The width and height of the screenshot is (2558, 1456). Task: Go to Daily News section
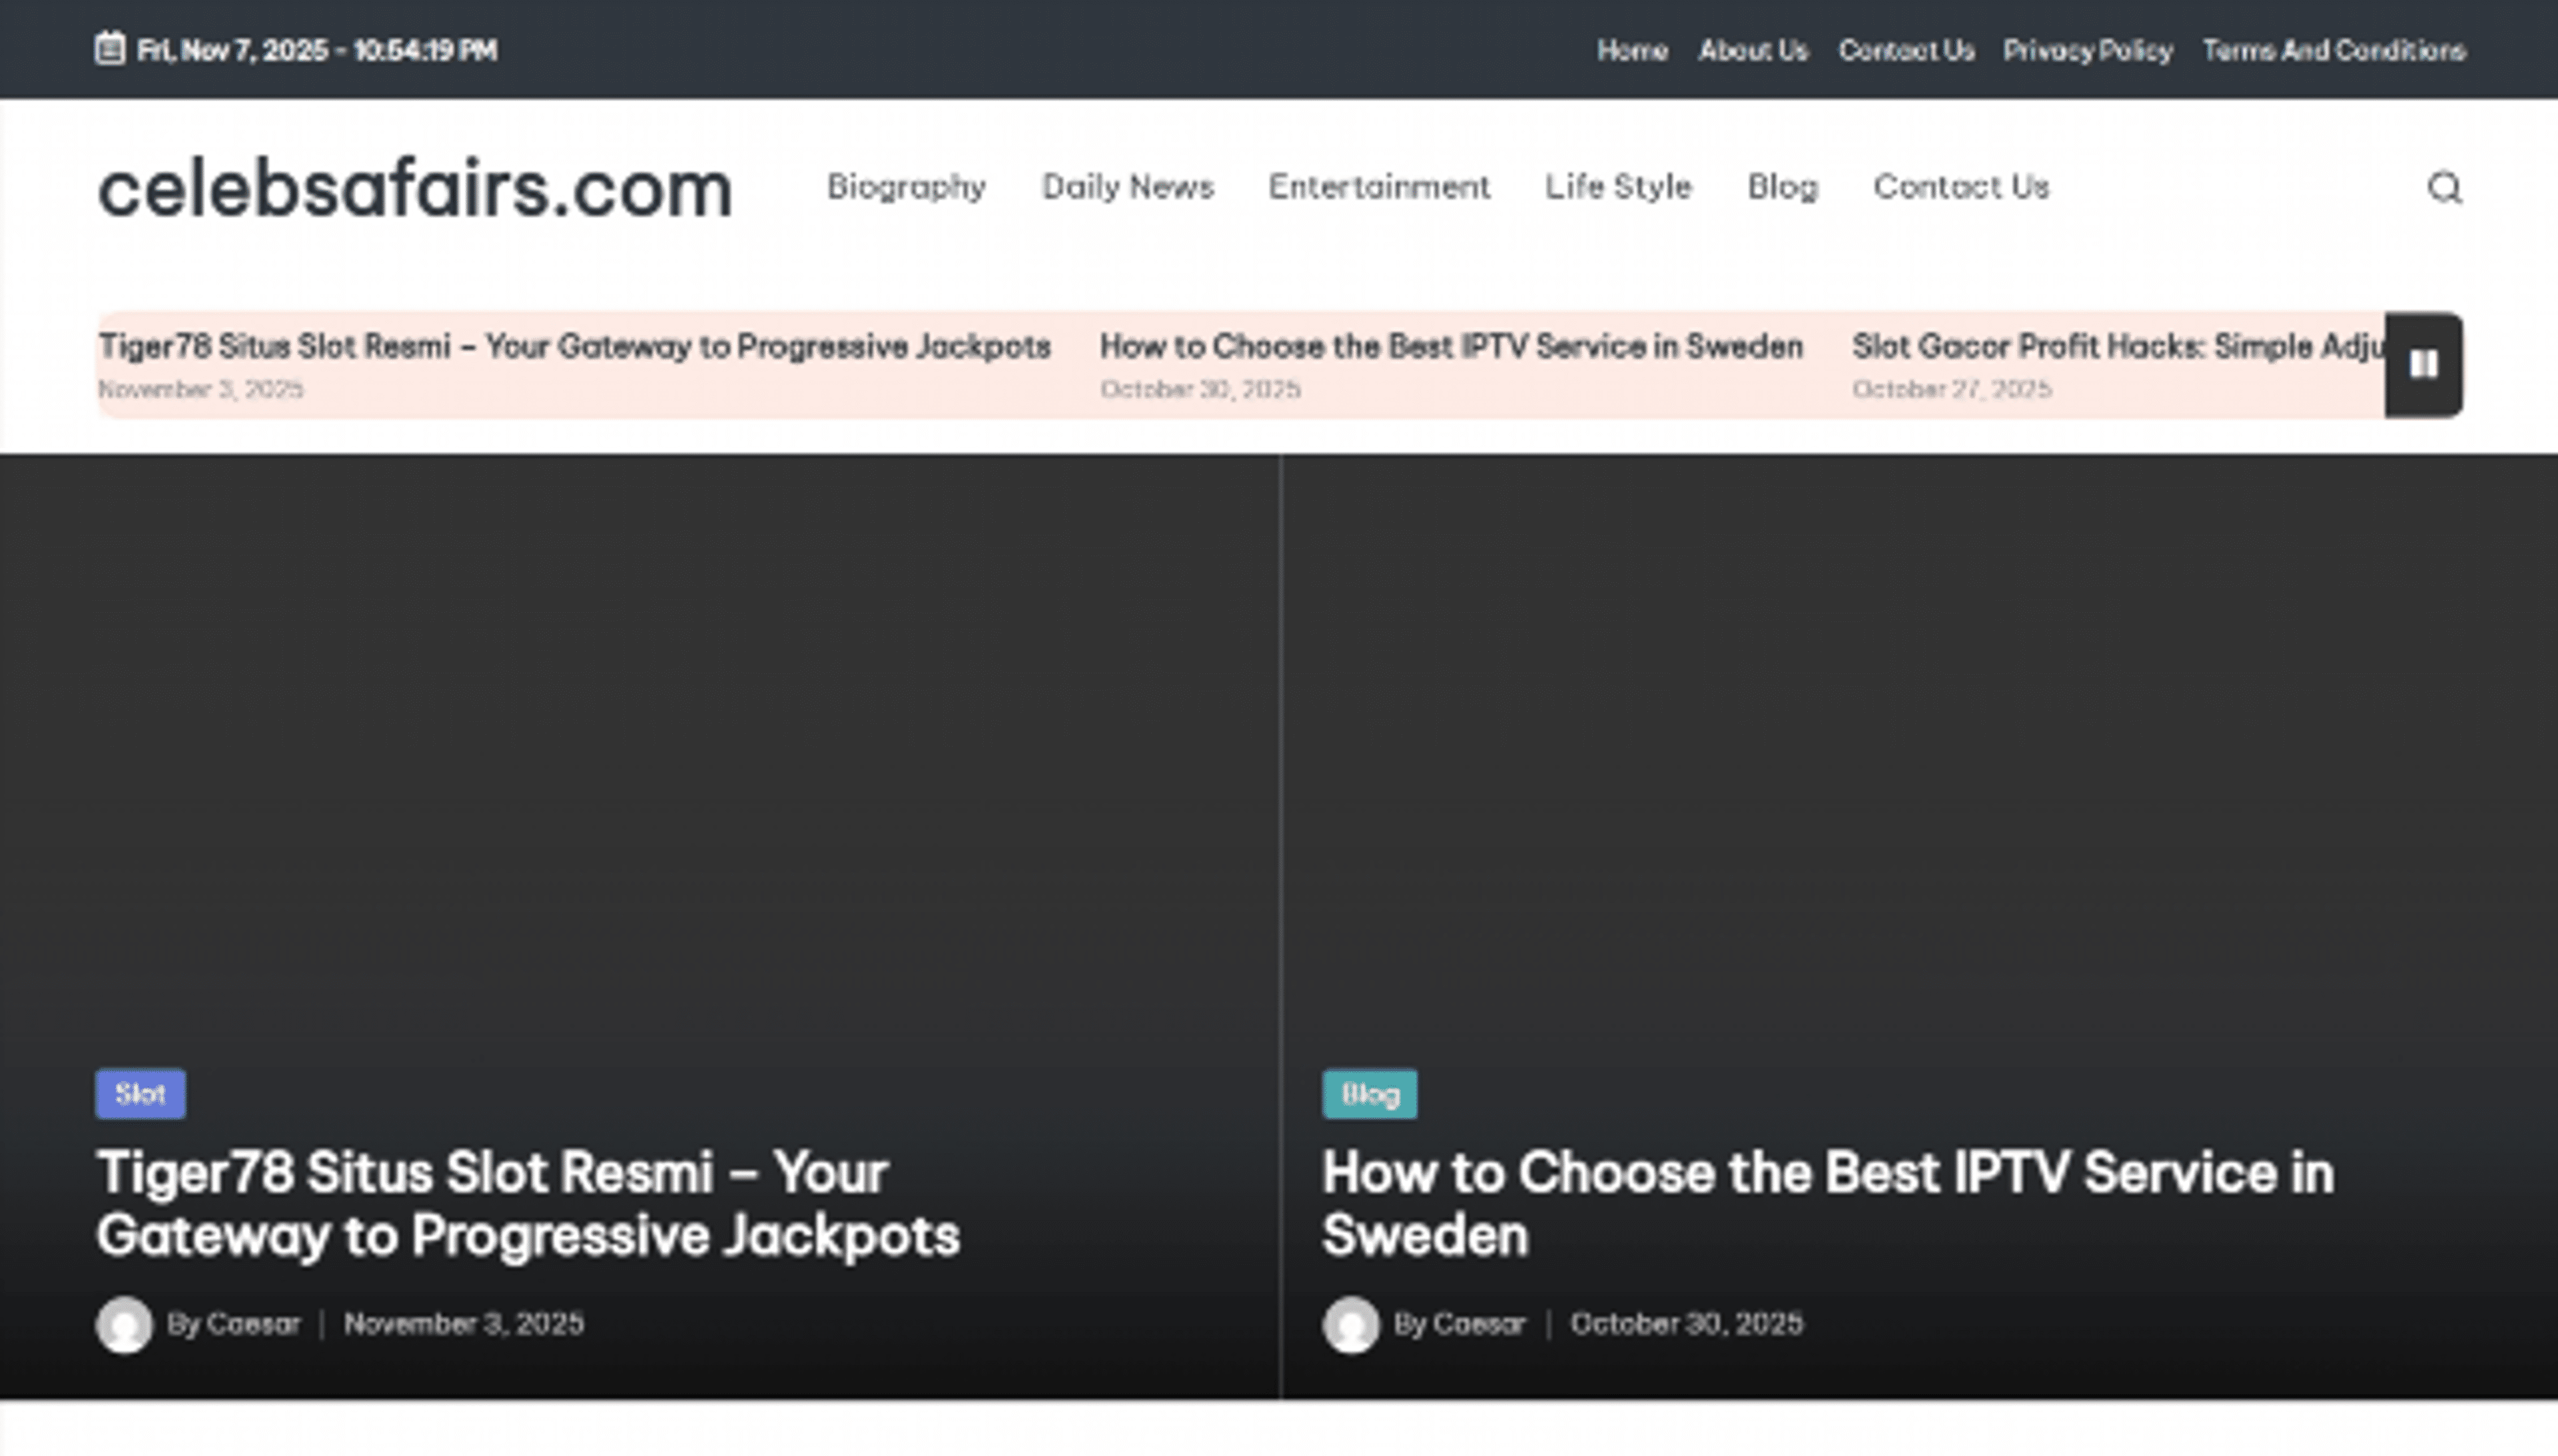pyautogui.click(x=1127, y=187)
